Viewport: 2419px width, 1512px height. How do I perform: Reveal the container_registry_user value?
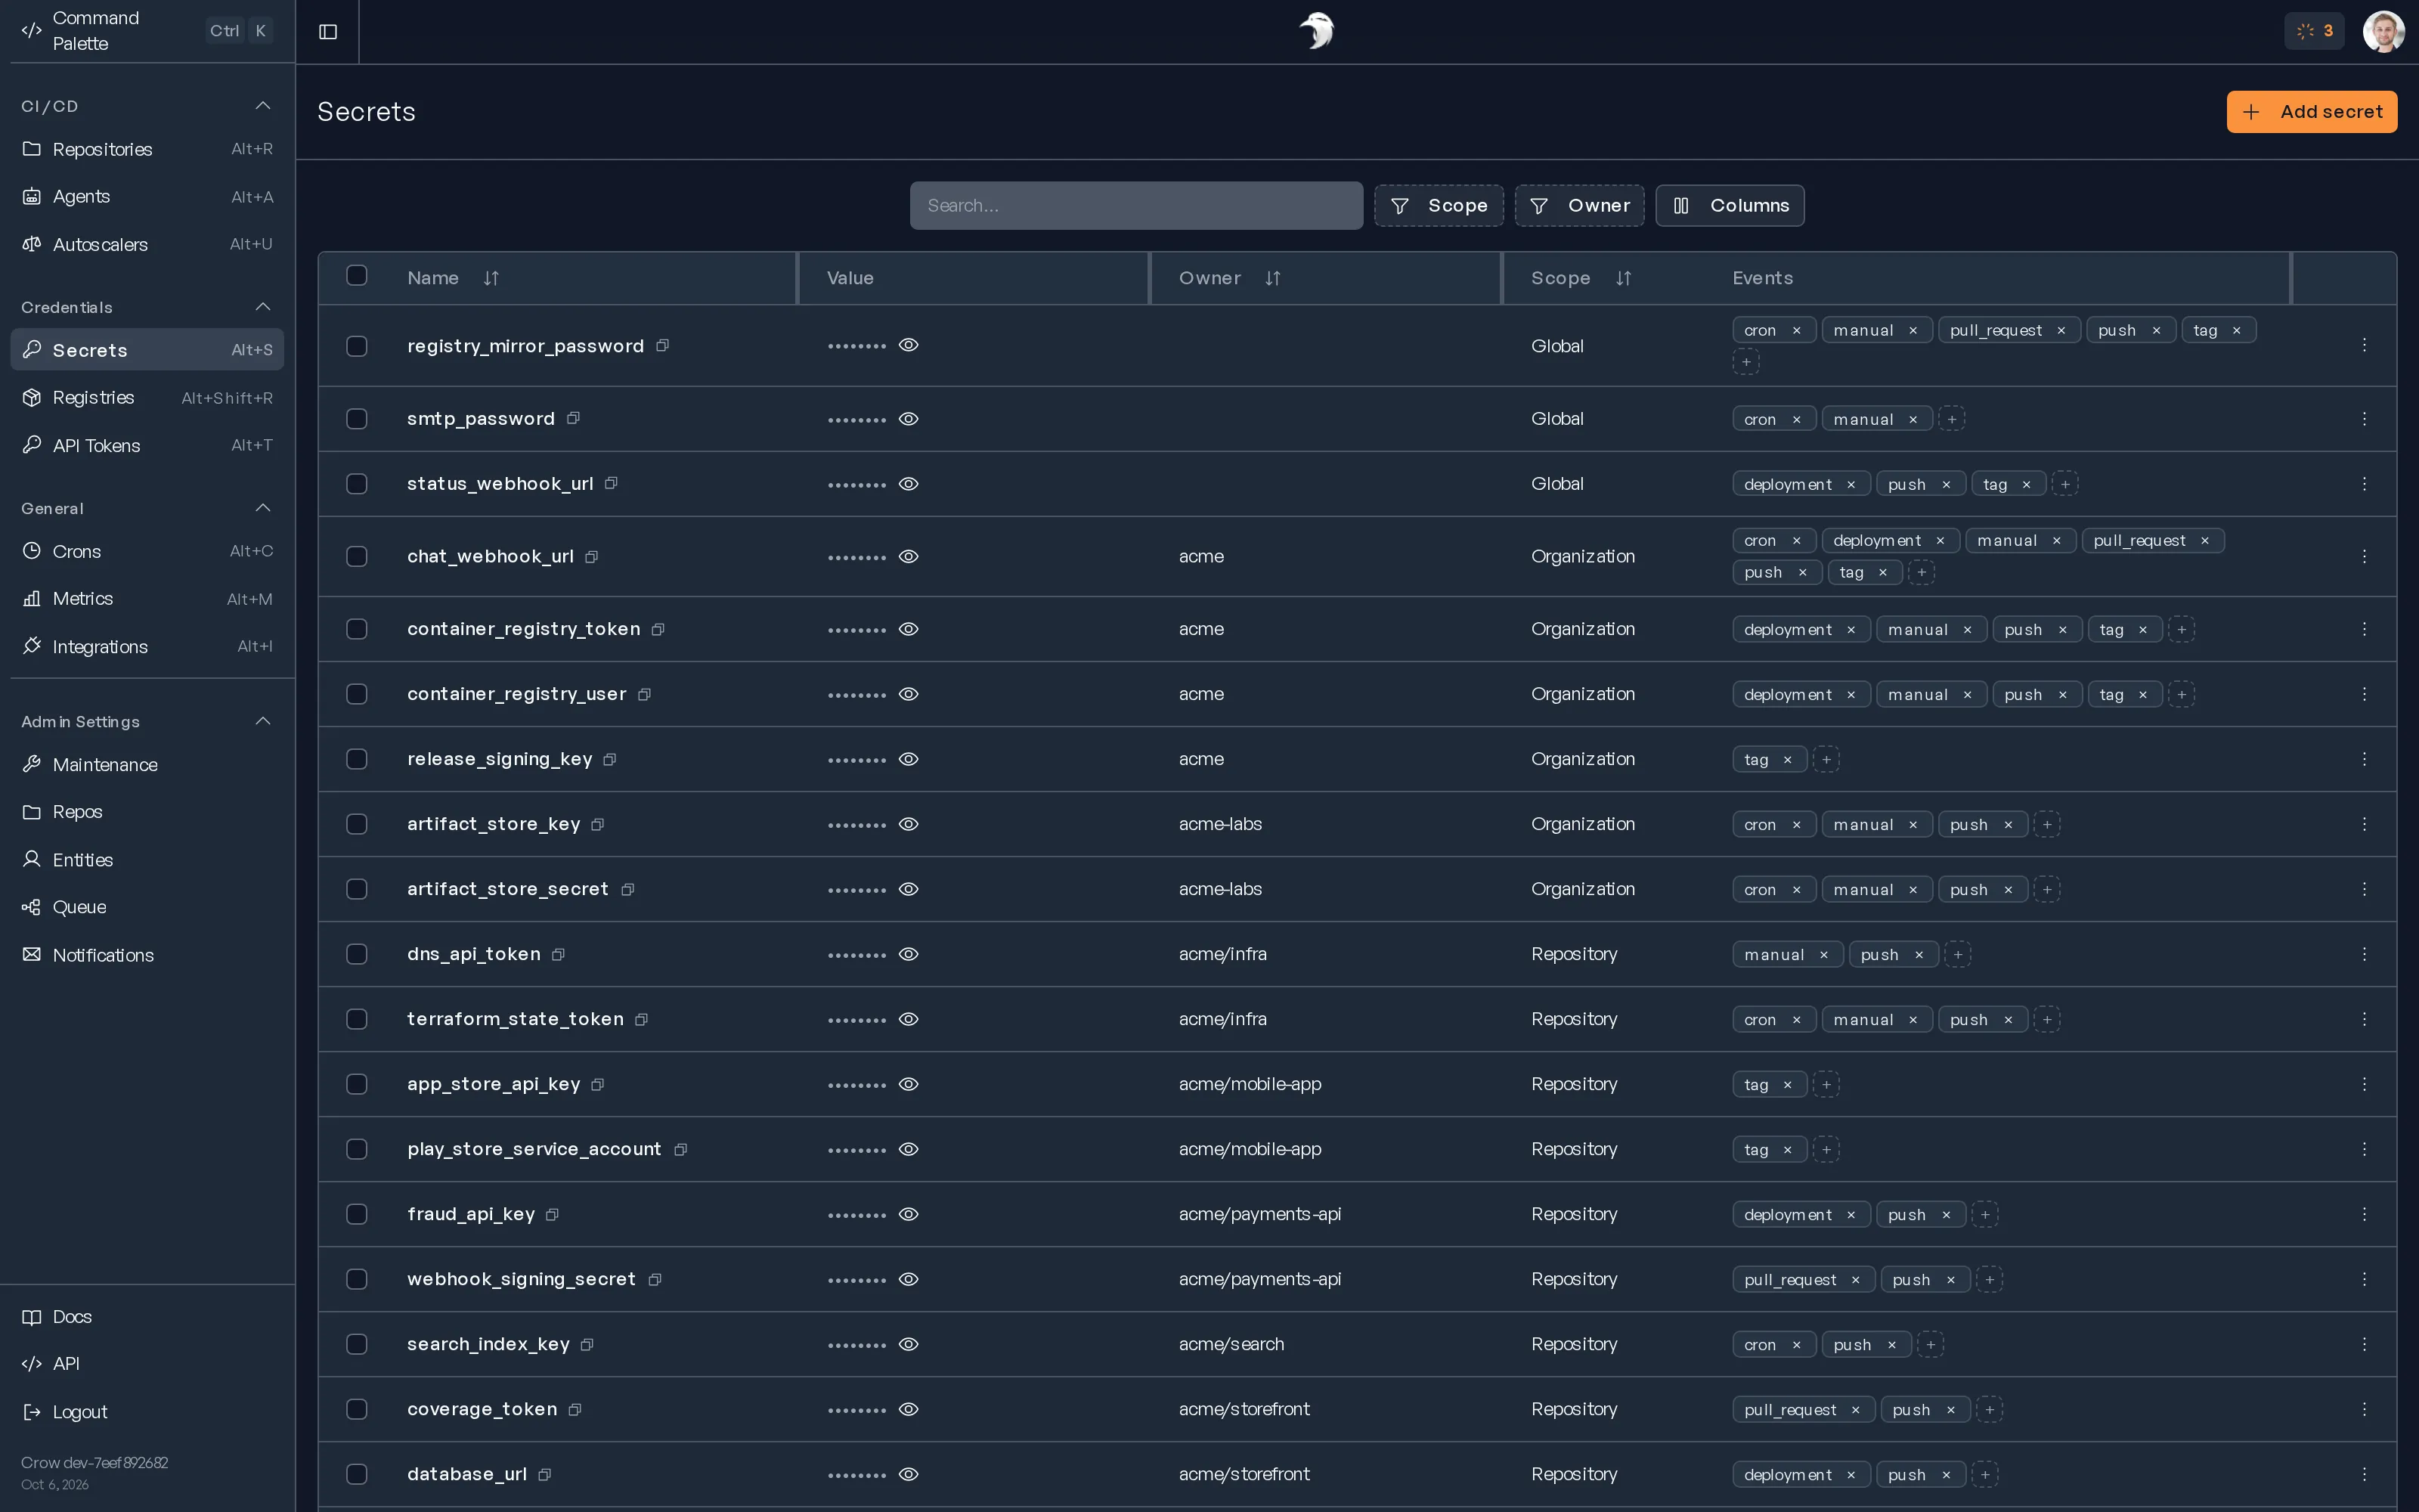pos(909,694)
